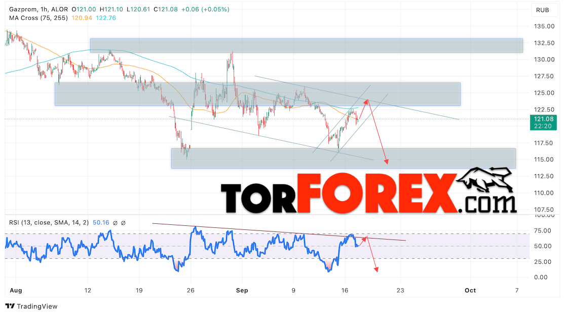Click the 117.50 price axis label
565x315 pixels.
pyautogui.click(x=544, y=143)
